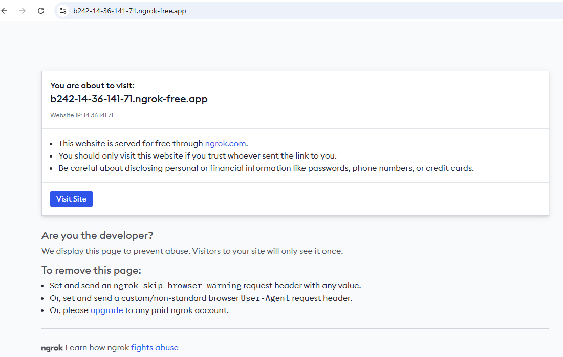
Task: Open site information icon in address bar
Action: click(x=63, y=11)
